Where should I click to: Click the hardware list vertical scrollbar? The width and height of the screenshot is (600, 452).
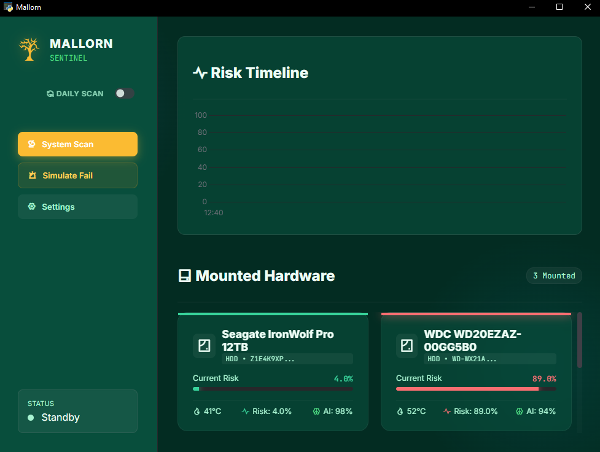580,340
